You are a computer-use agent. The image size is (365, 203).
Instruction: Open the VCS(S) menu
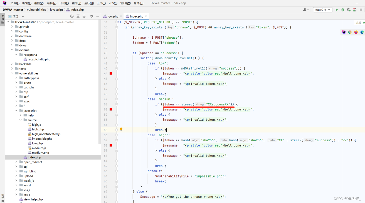[x=113, y=3]
